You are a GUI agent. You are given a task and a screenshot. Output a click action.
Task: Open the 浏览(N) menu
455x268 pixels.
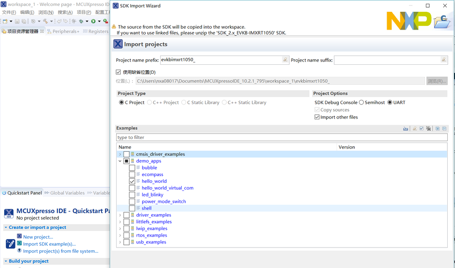(46, 12)
